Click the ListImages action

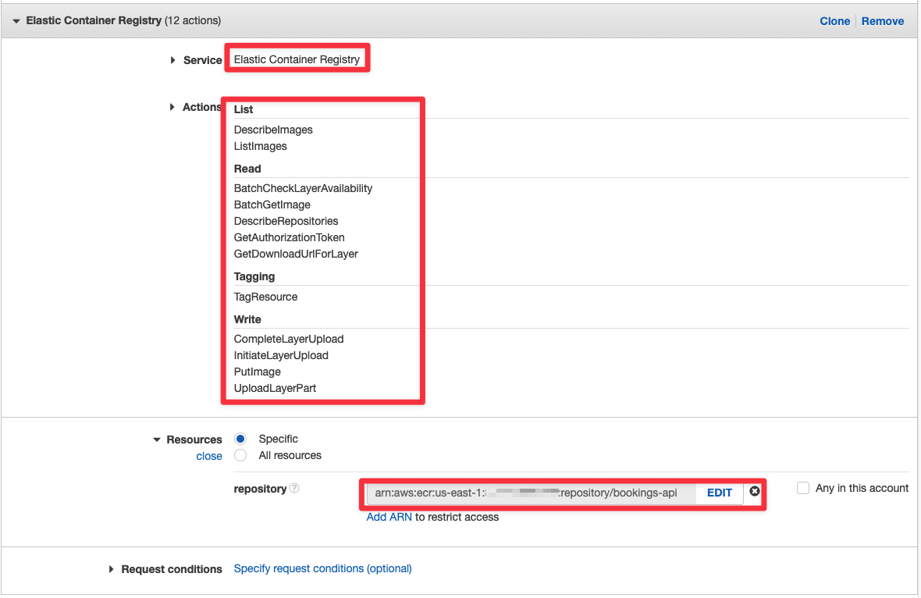(x=260, y=146)
